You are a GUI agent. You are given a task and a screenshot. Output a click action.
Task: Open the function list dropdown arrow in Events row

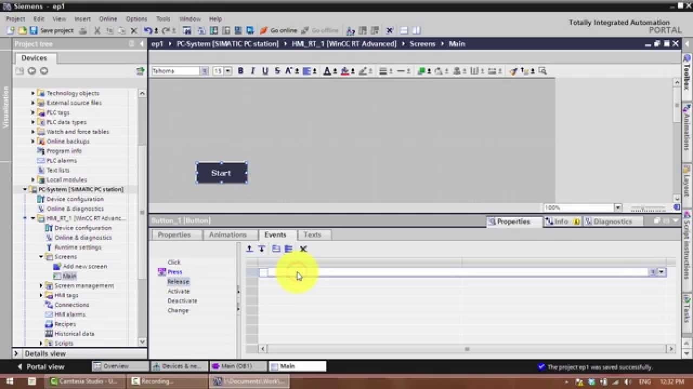pos(662,272)
